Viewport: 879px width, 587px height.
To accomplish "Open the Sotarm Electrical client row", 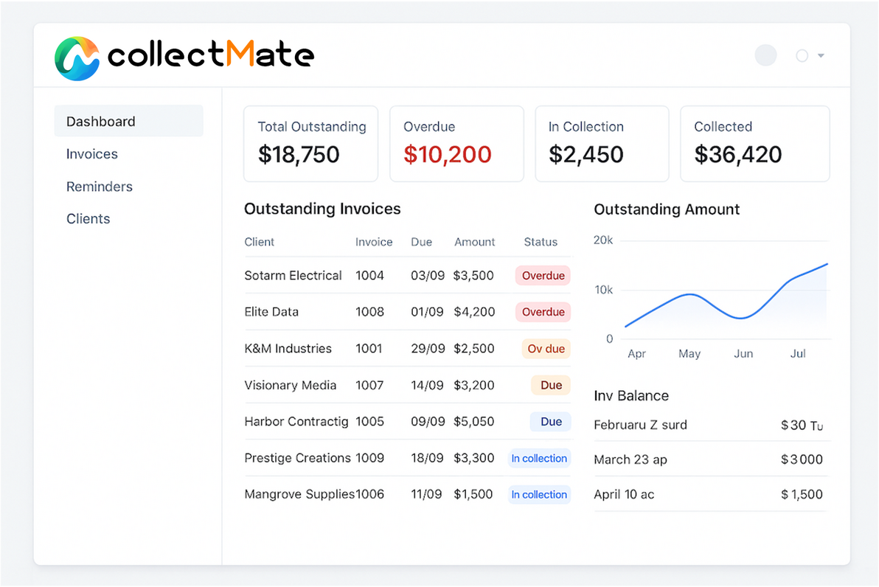I will click(293, 276).
